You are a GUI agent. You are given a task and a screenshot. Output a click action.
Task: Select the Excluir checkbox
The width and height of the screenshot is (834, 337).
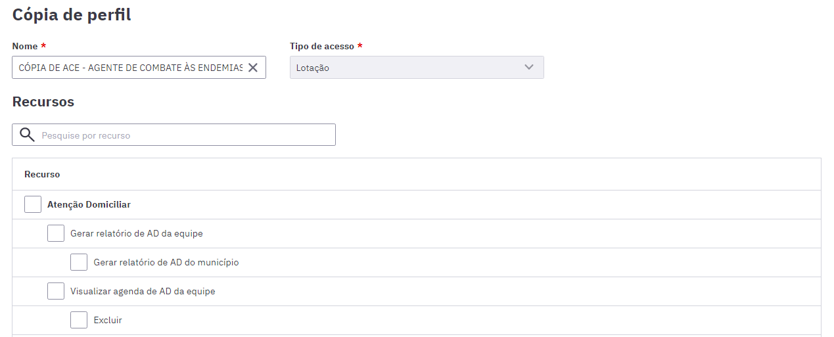[79, 320]
